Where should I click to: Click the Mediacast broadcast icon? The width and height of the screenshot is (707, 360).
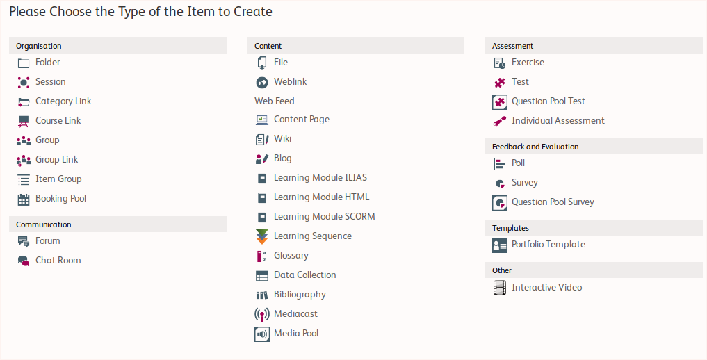pos(262,314)
